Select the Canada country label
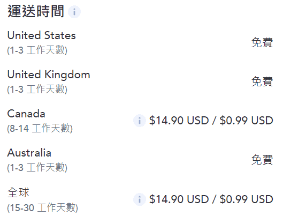Screen dimensions: 283x216 click(26, 114)
